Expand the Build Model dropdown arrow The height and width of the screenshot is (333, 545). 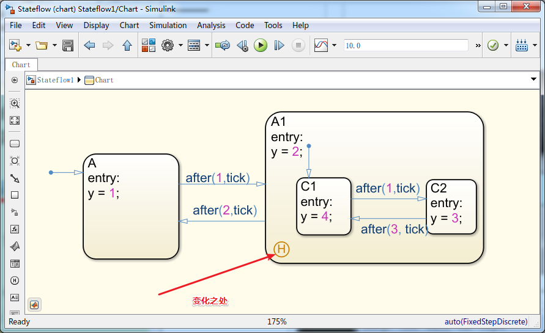[x=535, y=45]
